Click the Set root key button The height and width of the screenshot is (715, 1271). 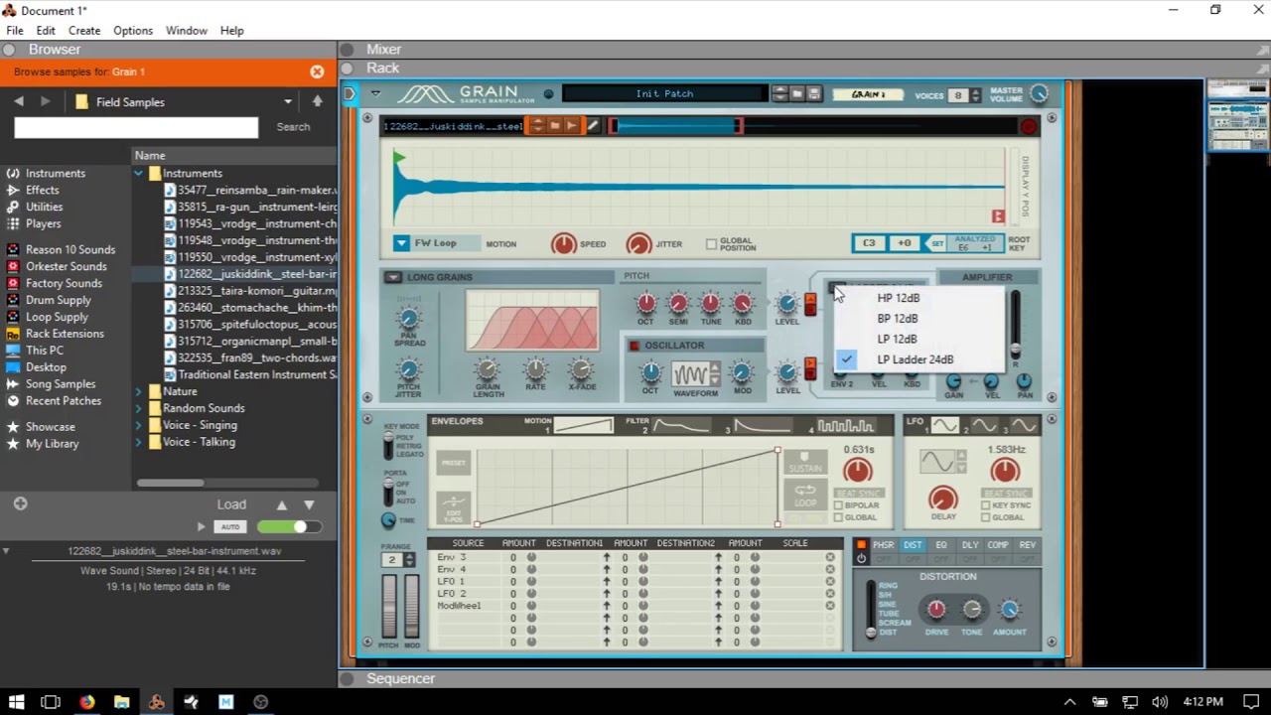[936, 243]
